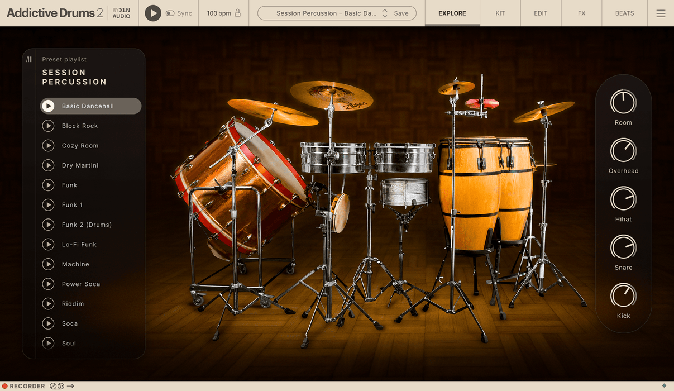Click the tempo lock icon beside 100 bpm
Image resolution: width=674 pixels, height=391 pixels.
238,13
